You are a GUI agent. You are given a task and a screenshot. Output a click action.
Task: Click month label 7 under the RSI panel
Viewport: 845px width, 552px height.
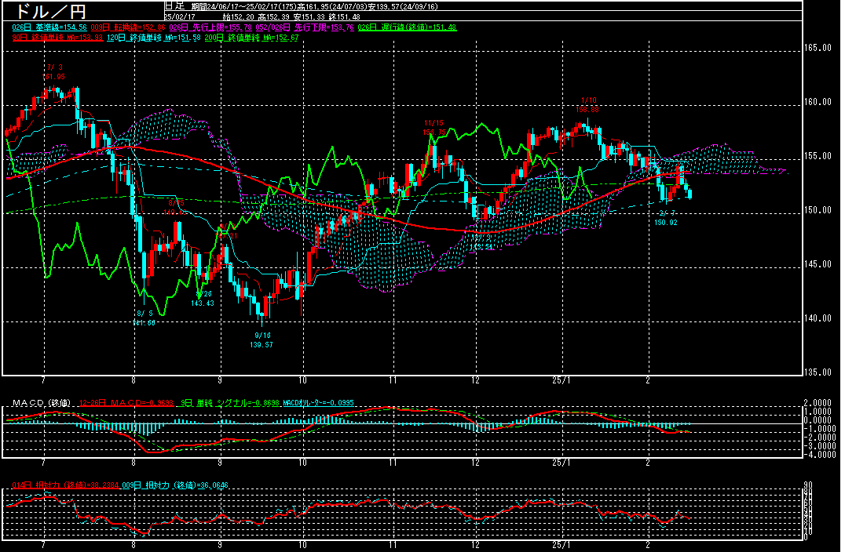(43, 545)
